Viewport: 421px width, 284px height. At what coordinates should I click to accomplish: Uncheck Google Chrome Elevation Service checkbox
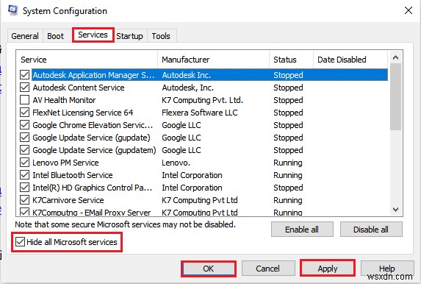pos(25,125)
